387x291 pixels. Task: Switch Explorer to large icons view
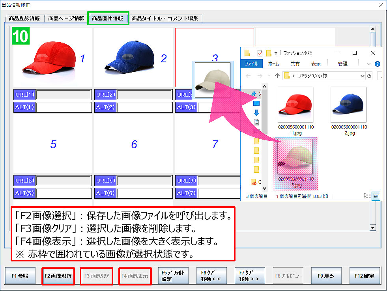[376, 196]
